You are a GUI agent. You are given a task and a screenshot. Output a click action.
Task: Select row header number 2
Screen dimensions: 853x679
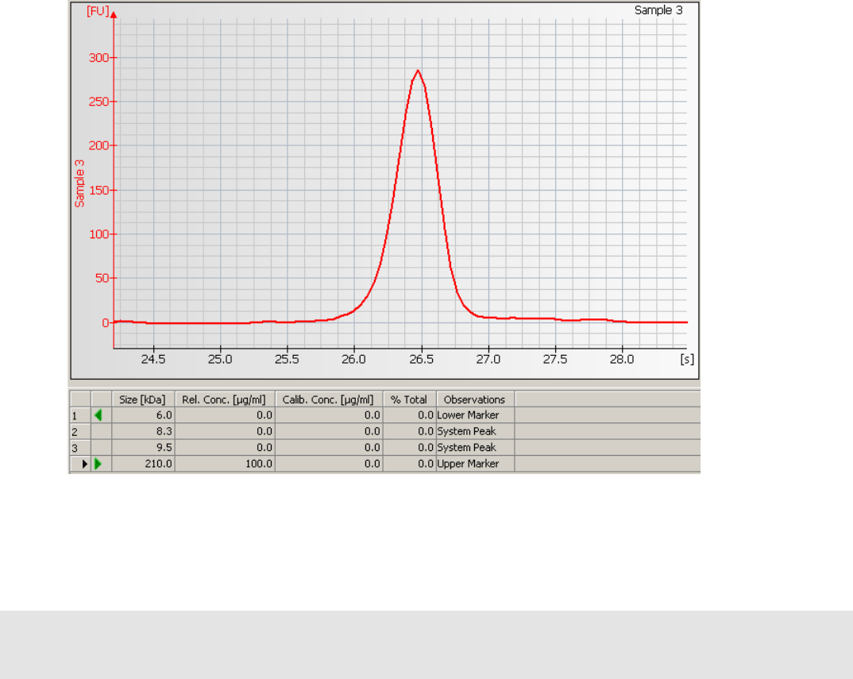coord(80,431)
